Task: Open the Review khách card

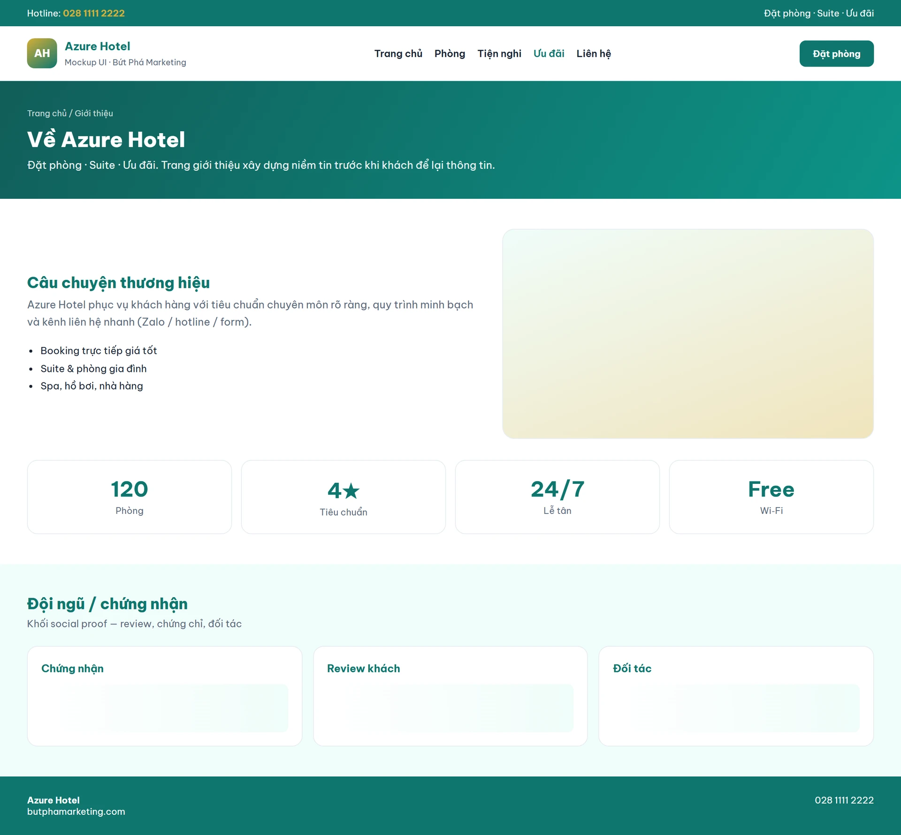Action: coord(450,696)
